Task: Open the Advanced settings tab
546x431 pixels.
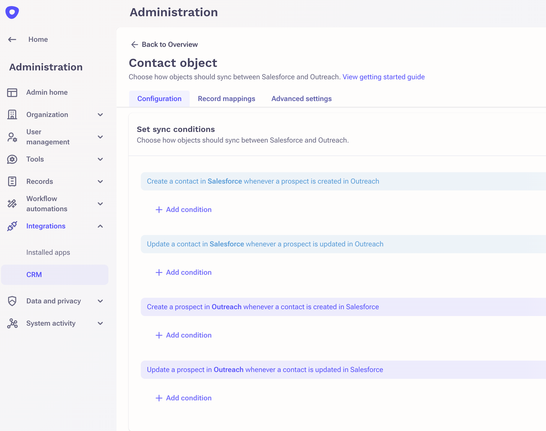Action: [x=301, y=99]
